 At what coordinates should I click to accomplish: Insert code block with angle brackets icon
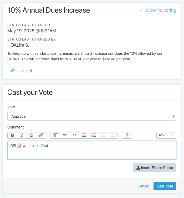coord(74,135)
